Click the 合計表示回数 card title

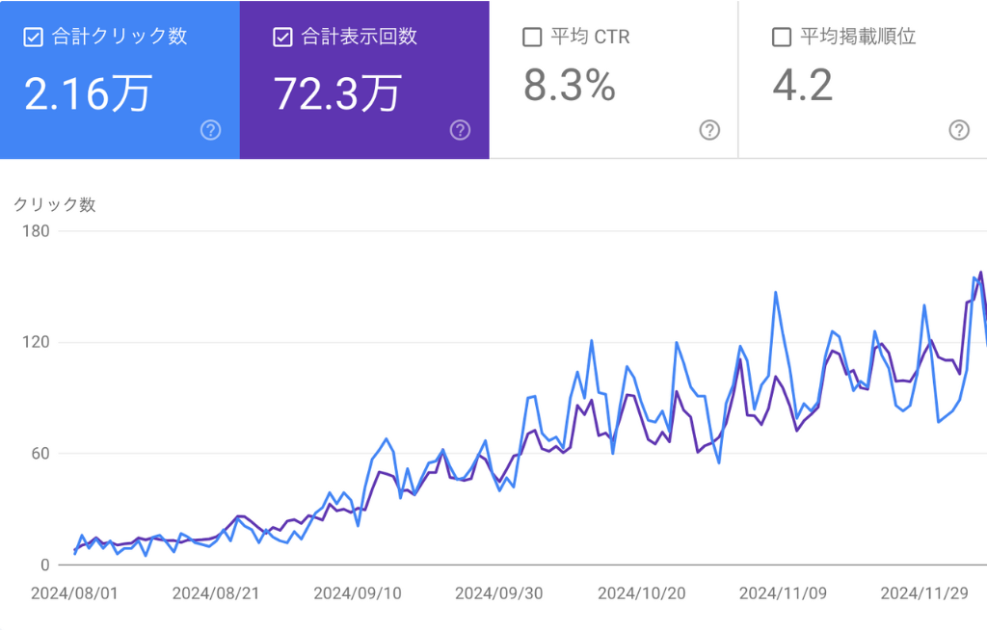tap(360, 37)
